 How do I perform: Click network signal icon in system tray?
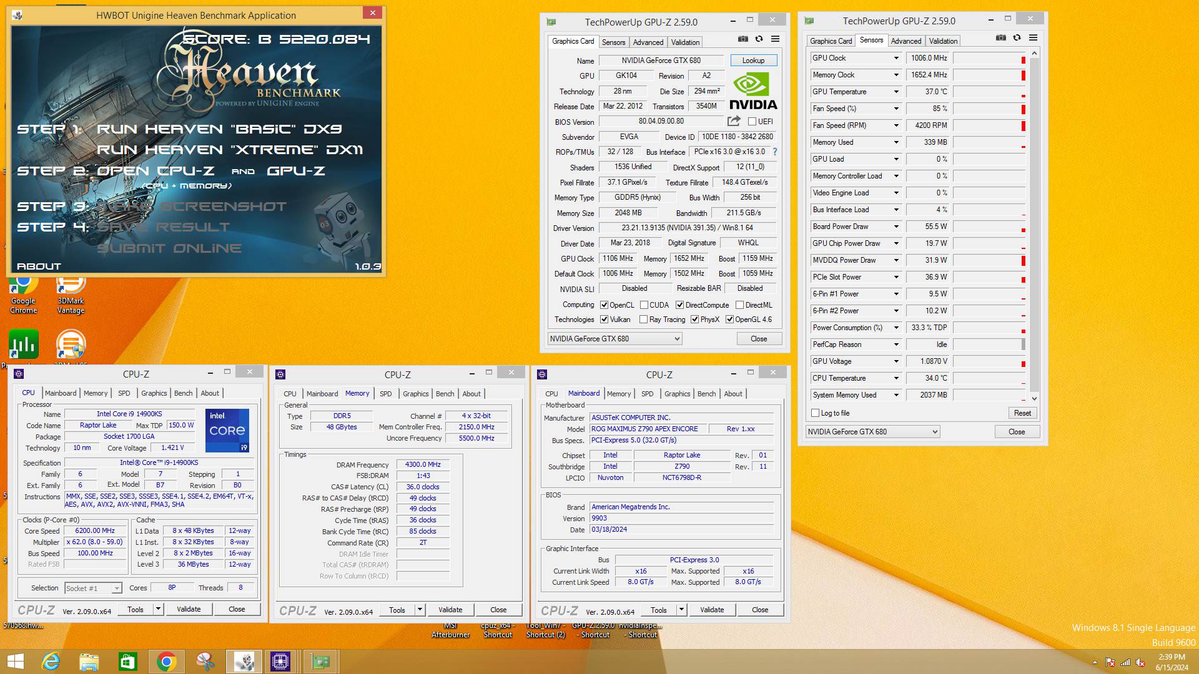1125,662
